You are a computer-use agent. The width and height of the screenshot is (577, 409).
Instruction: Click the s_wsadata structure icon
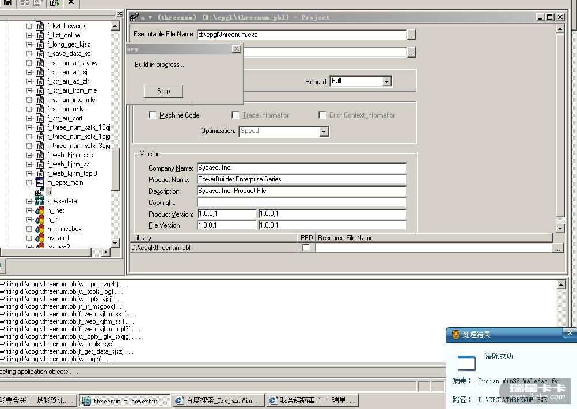(40, 201)
